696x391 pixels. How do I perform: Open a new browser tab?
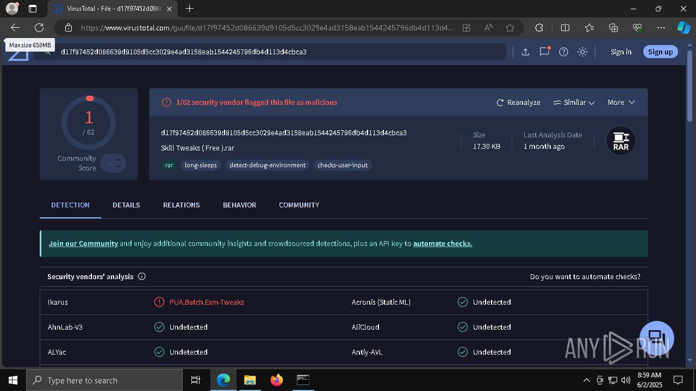pyautogui.click(x=189, y=9)
